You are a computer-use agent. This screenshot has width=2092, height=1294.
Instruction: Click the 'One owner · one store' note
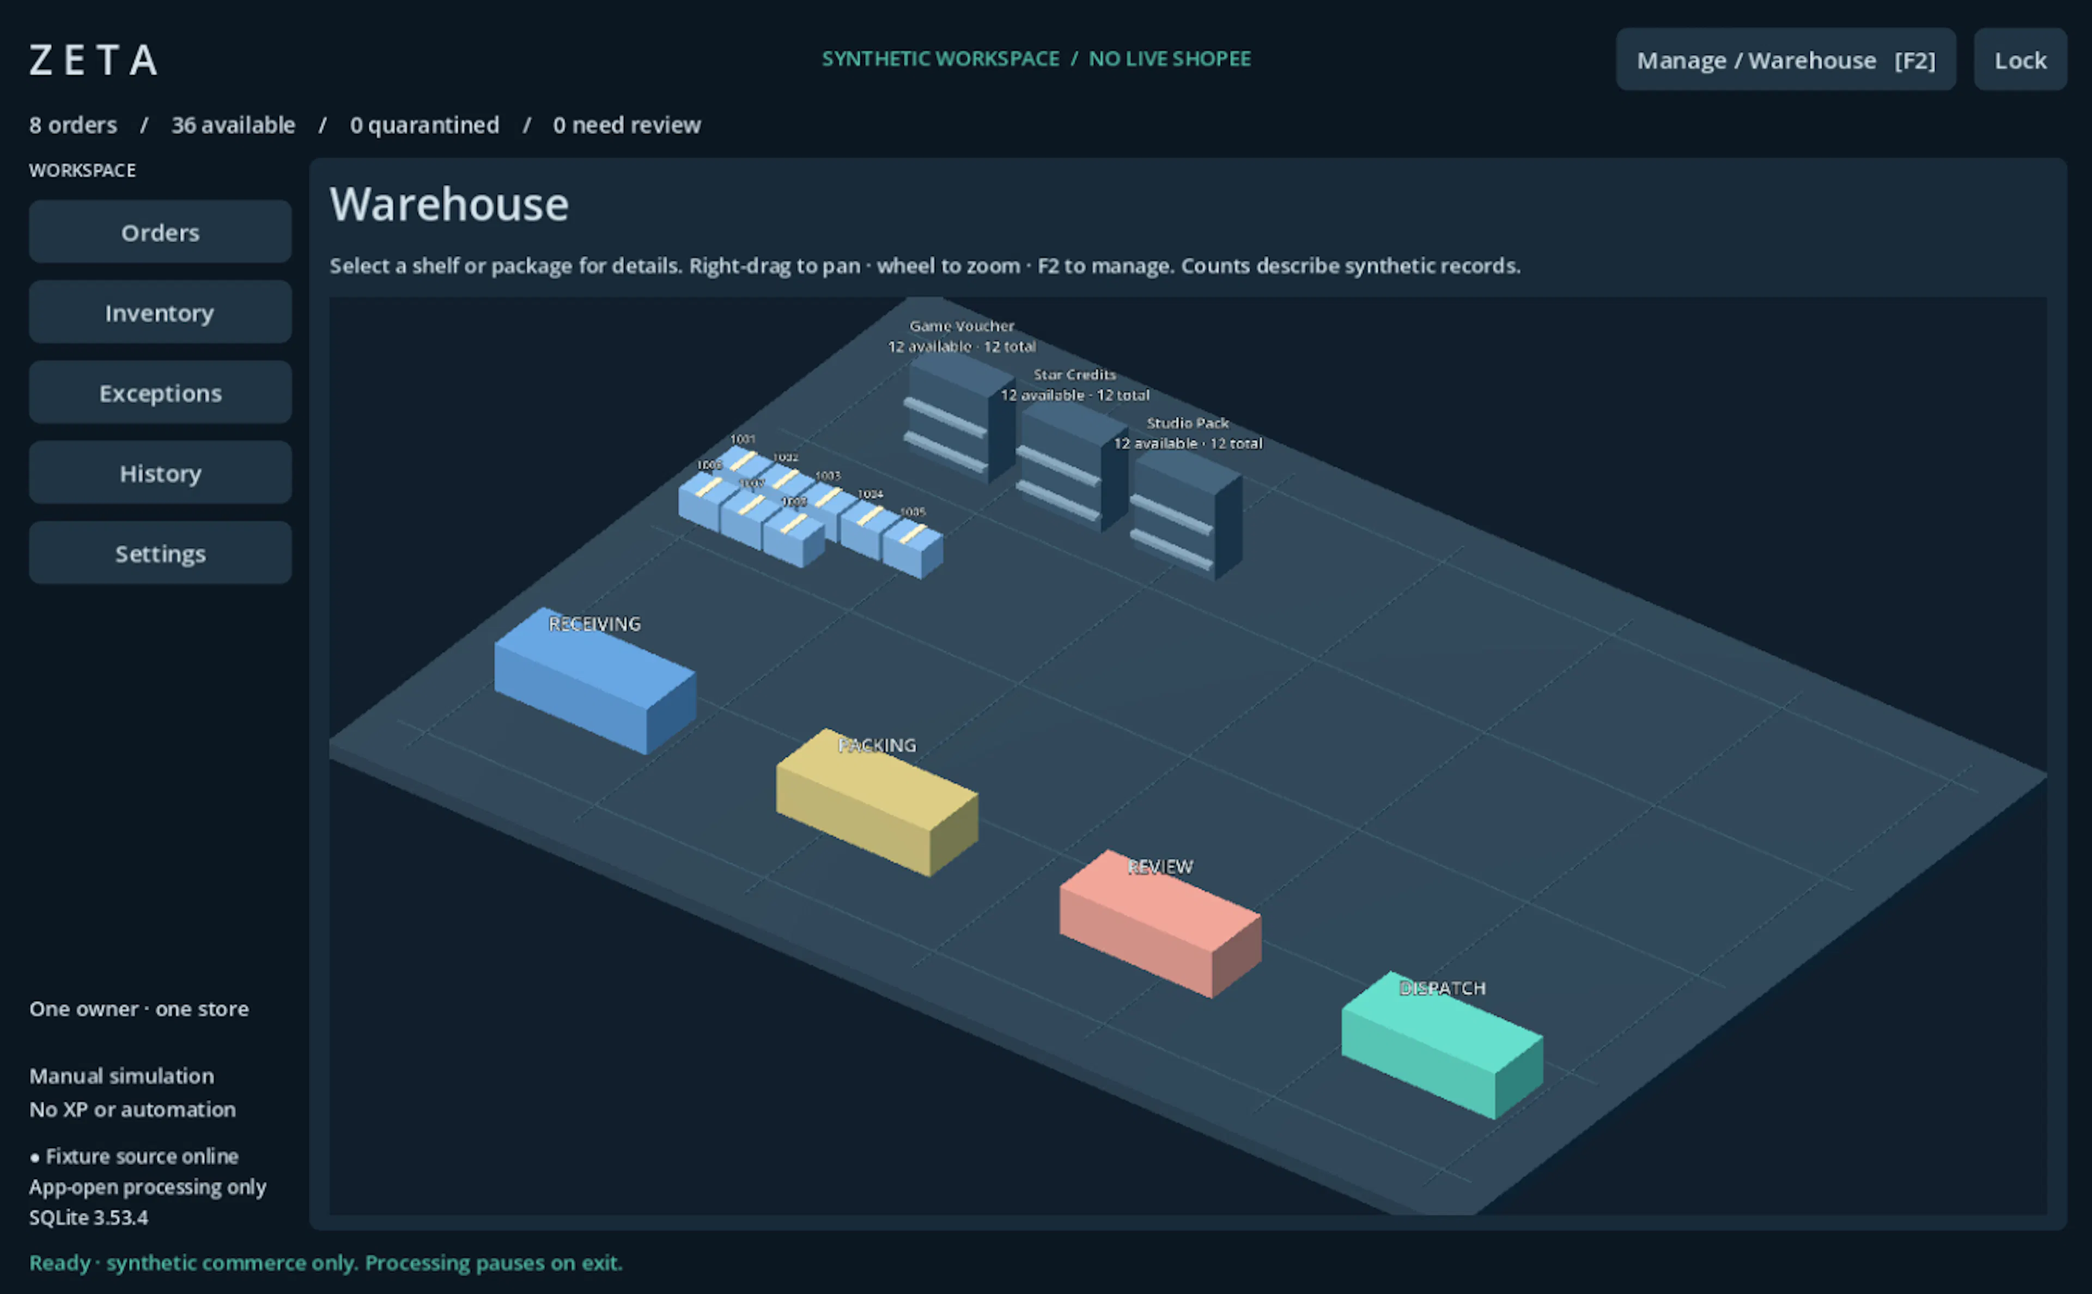(139, 1008)
